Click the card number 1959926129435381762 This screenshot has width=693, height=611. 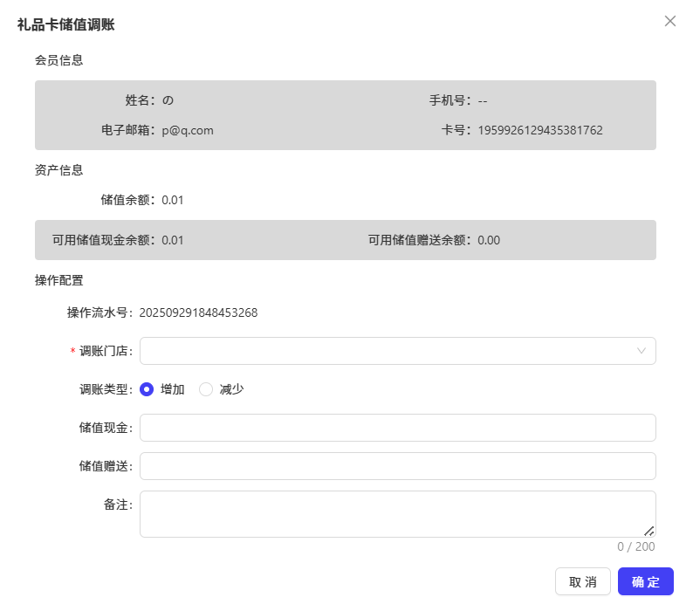540,130
